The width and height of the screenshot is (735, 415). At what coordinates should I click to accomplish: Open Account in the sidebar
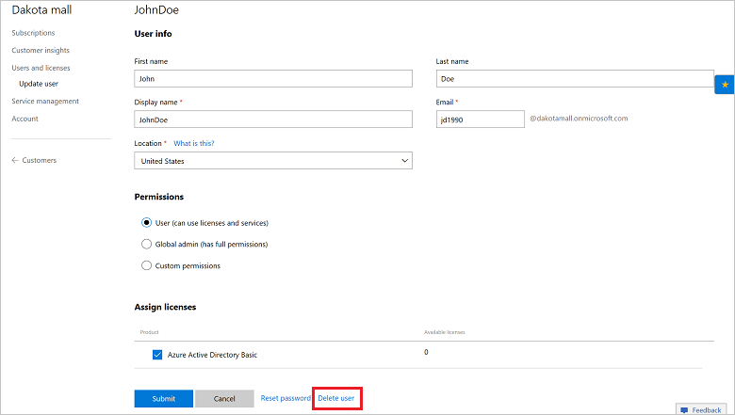click(x=24, y=119)
